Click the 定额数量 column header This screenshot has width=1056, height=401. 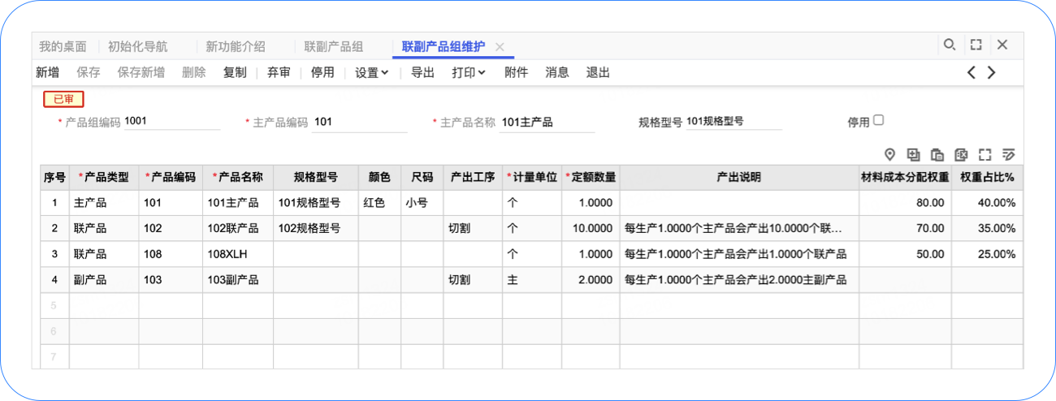coord(591,177)
